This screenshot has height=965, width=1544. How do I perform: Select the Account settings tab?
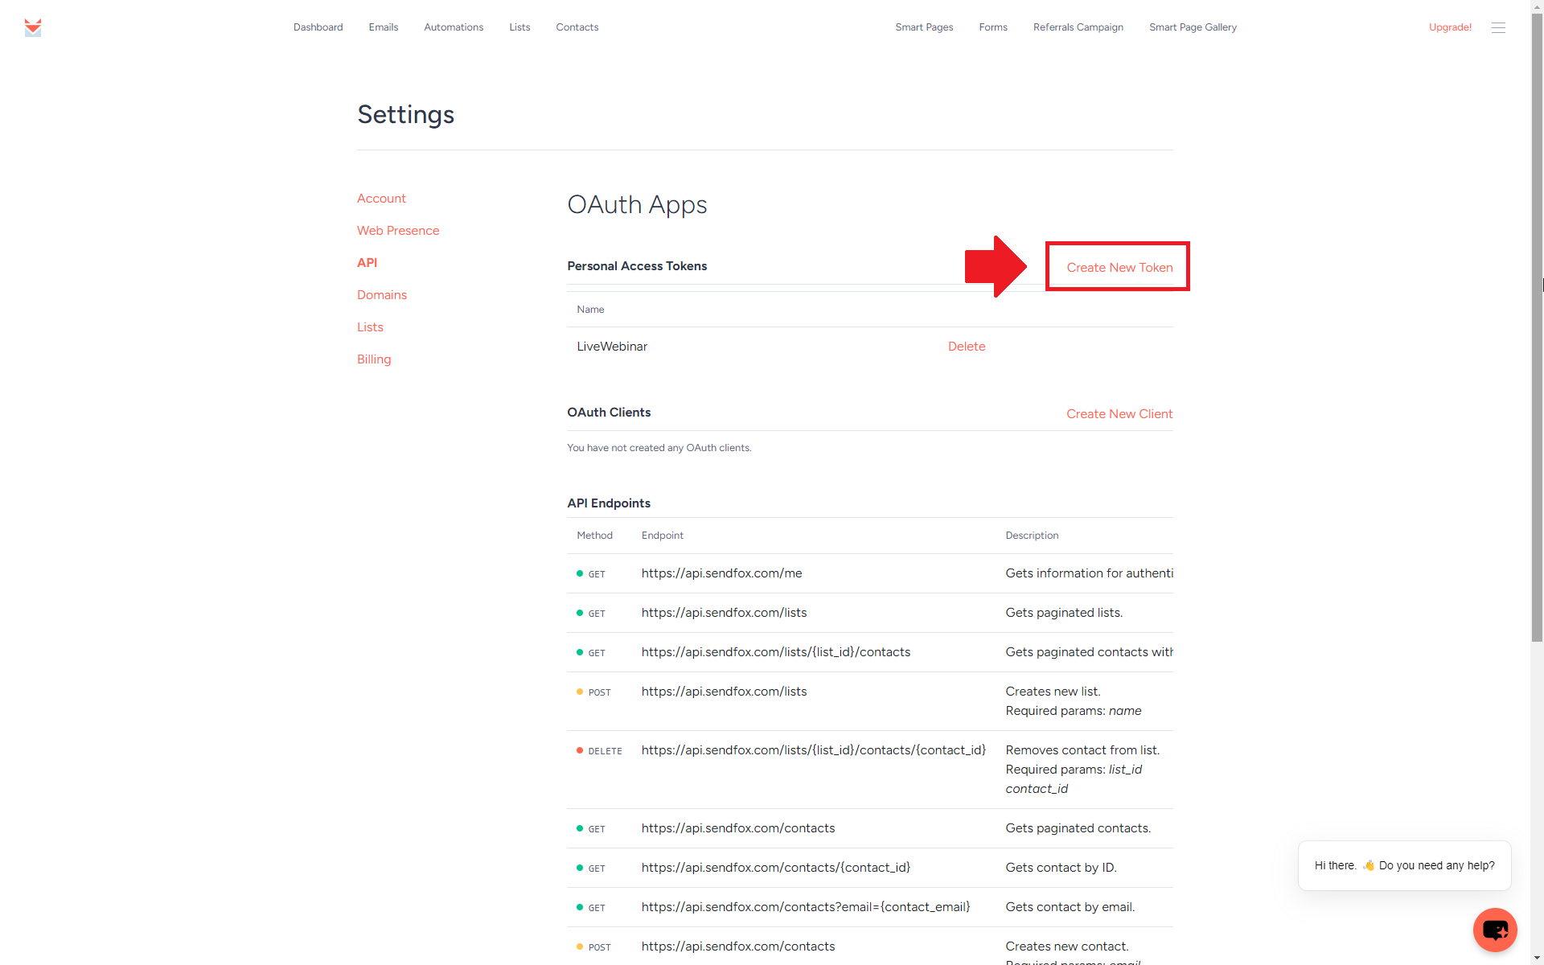pyautogui.click(x=381, y=199)
